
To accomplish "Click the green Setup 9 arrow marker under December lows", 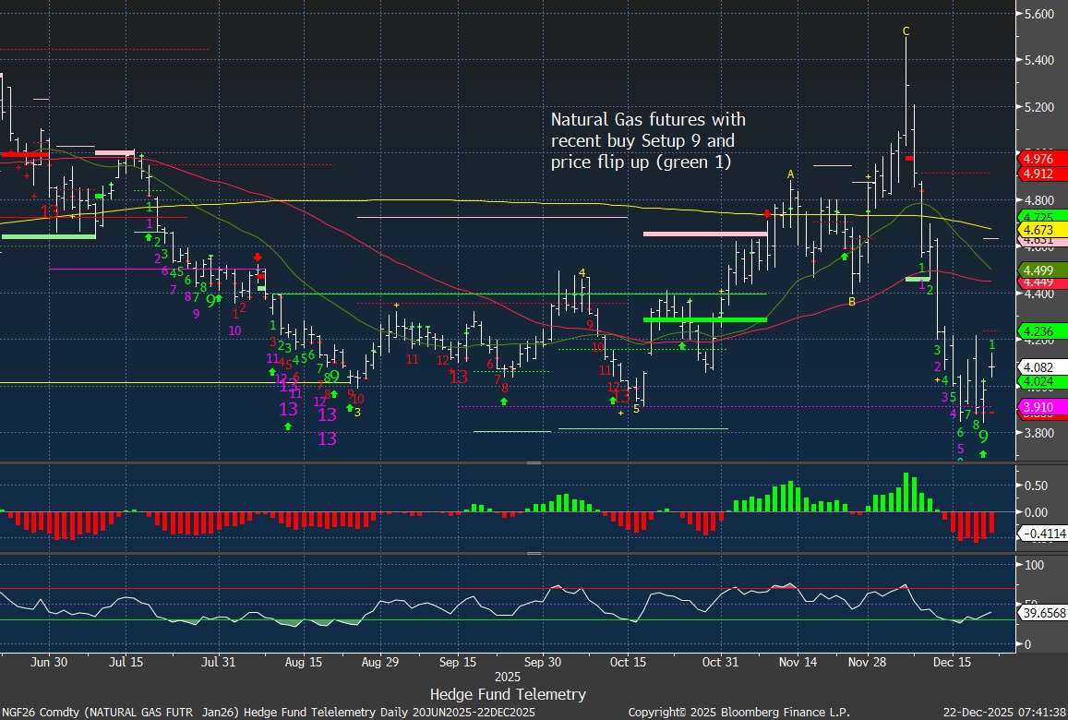I will click(x=983, y=454).
